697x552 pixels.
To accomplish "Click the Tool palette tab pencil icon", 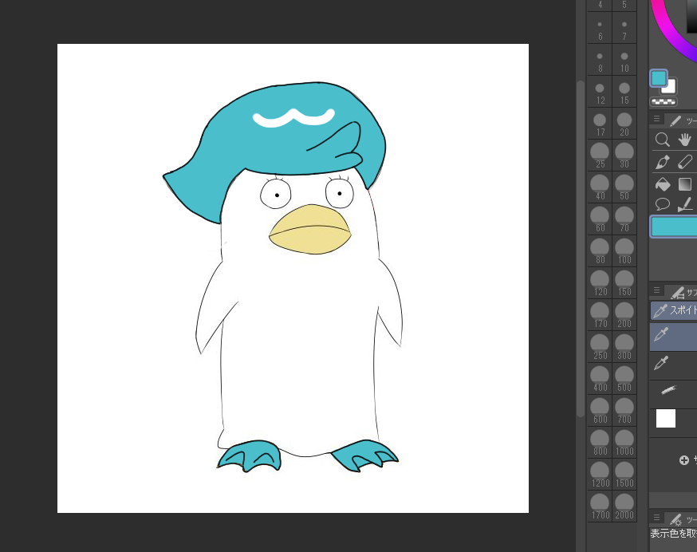I will click(675, 120).
